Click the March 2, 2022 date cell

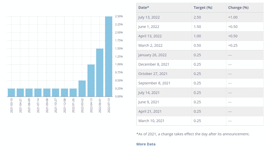(150, 45)
